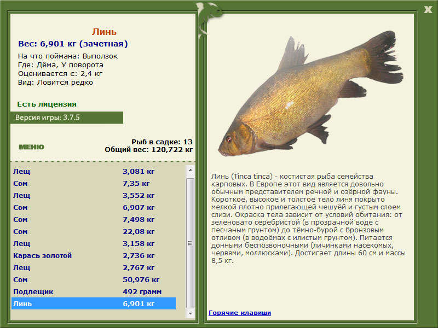
Task: Click the Вид: Ловится редко line
Action: (55, 83)
